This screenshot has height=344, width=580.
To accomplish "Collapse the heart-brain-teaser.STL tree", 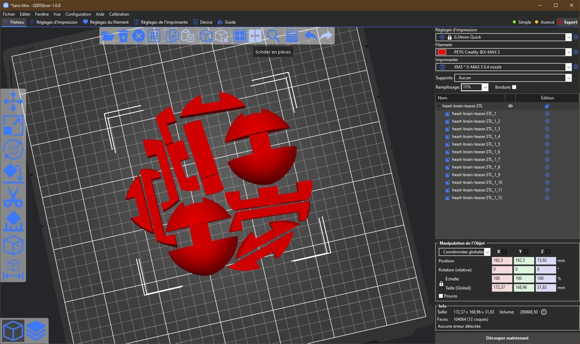I will click(439, 106).
